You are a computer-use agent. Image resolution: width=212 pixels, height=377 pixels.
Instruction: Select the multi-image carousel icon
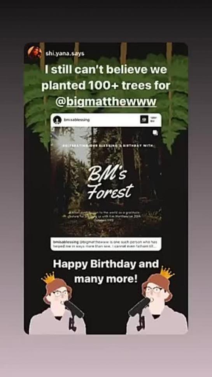coord(155,133)
